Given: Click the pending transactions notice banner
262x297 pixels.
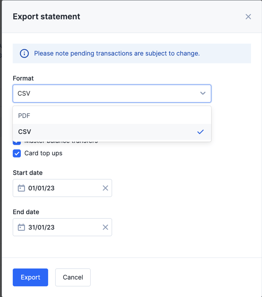Looking at the screenshot, I should 132,53.
